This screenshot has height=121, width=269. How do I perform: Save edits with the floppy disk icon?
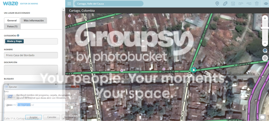[x=233, y=4]
